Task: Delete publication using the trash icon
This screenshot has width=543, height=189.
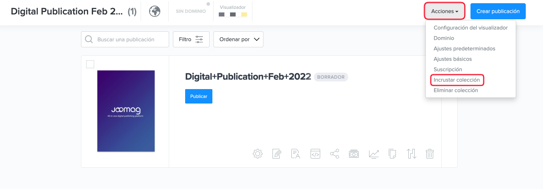Action: pos(430,154)
